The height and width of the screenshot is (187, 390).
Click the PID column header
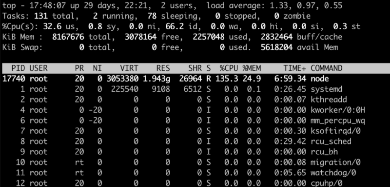point(18,68)
